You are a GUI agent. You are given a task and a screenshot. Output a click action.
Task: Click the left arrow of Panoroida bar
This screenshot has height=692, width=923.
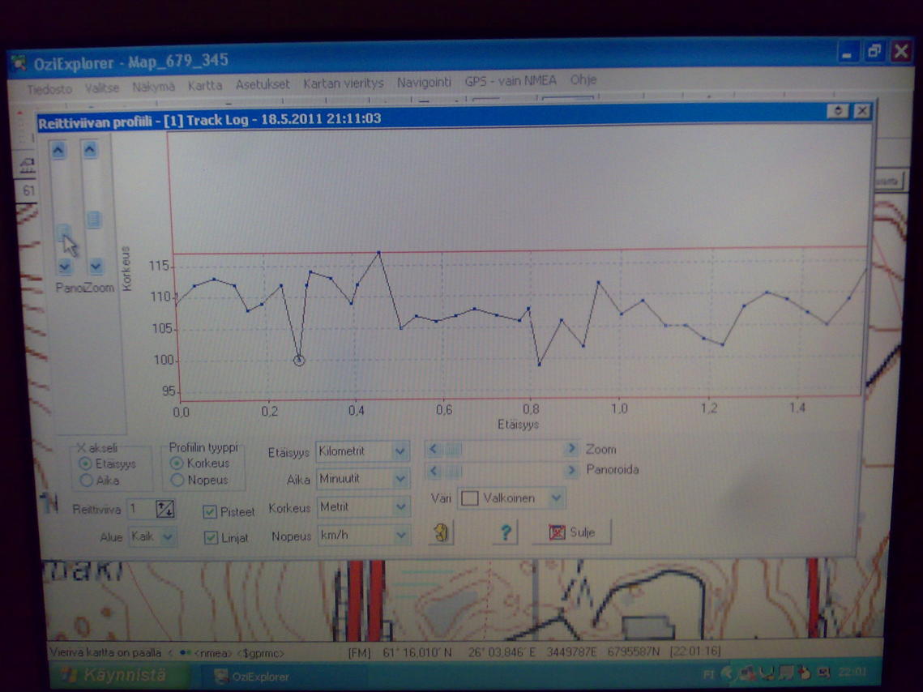point(434,471)
